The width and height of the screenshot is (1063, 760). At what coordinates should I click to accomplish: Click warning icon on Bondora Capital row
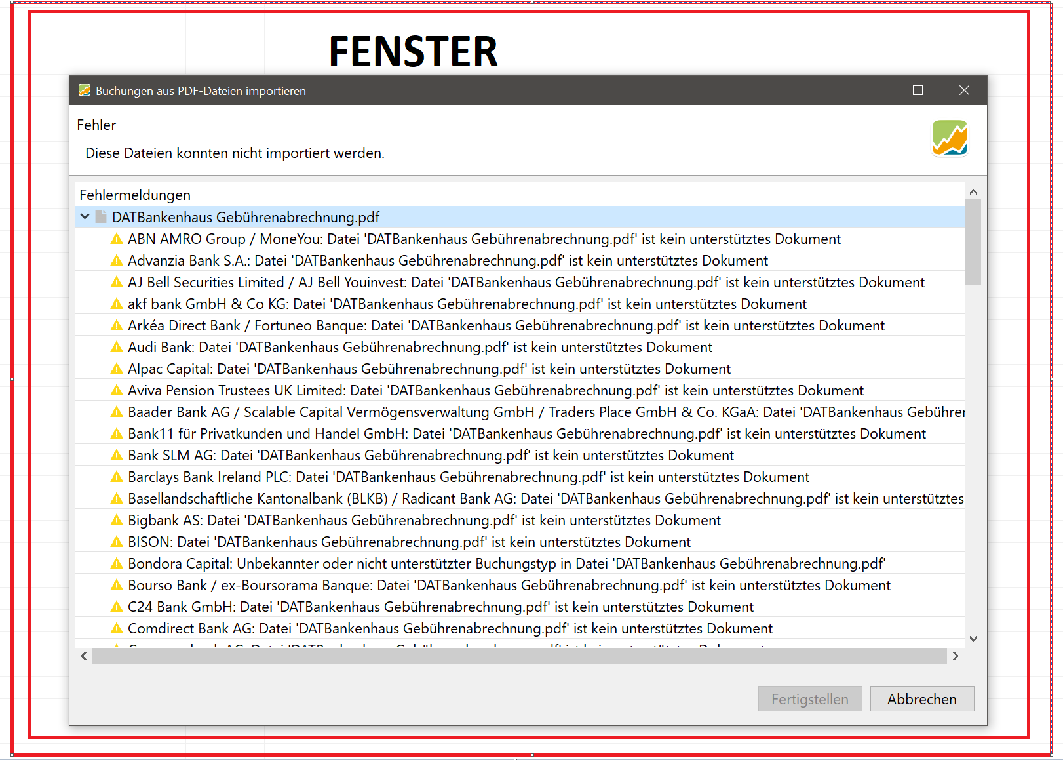(117, 563)
